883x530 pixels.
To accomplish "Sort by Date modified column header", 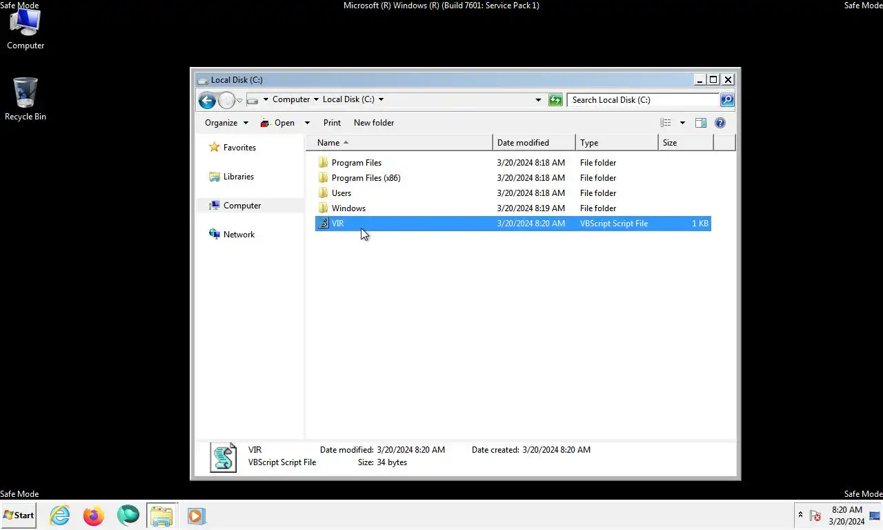I will [535, 143].
